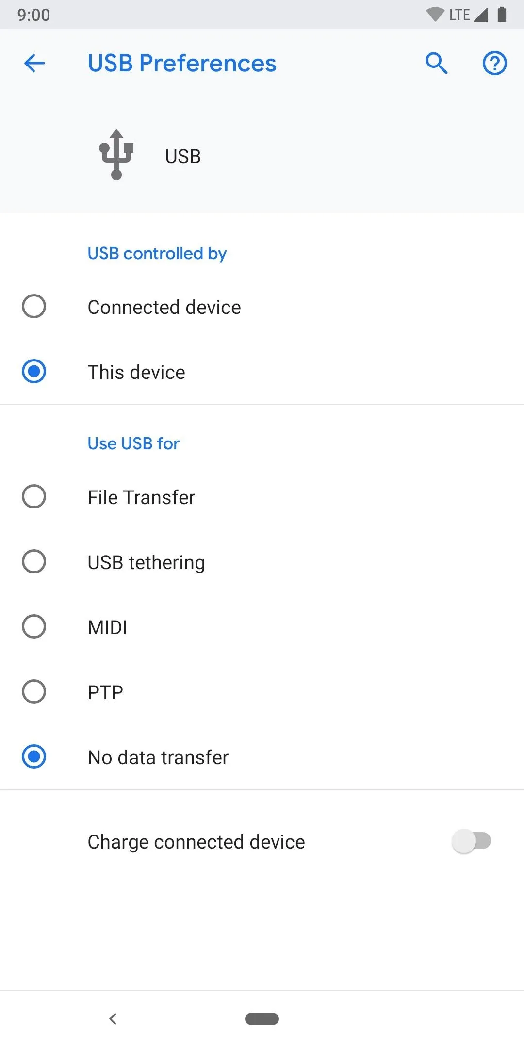Tap the system back chevron at the bottom

click(x=113, y=1019)
